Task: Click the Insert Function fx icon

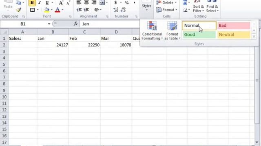Action: (x=76, y=24)
